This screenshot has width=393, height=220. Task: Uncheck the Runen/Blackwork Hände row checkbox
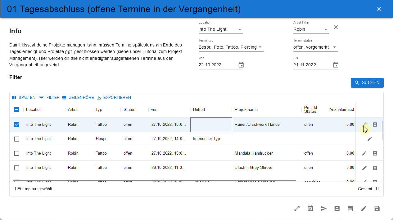tap(17, 124)
